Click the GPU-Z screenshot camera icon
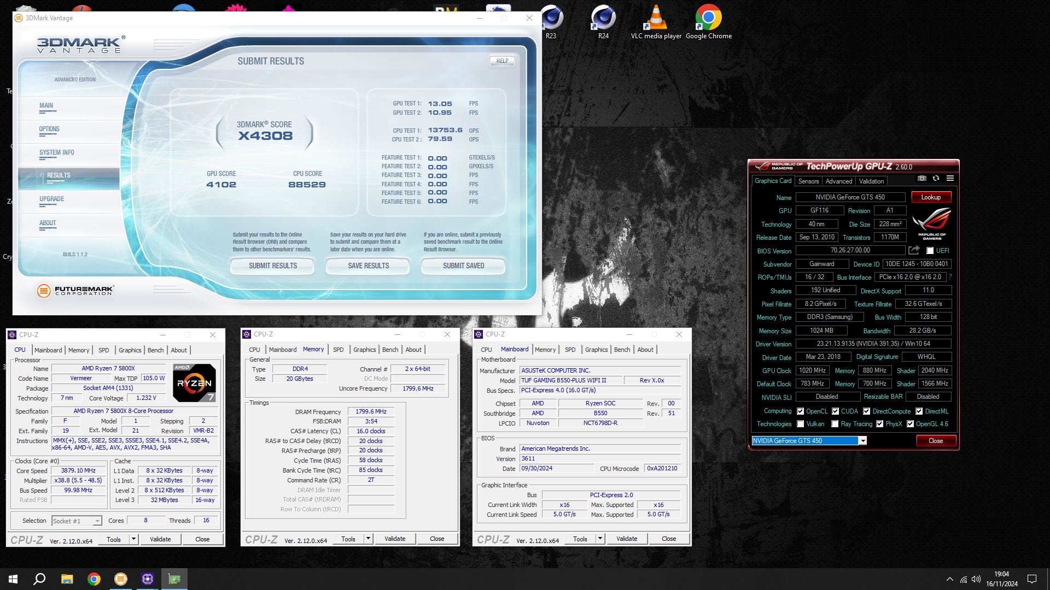Viewport: 1050px width, 590px height. pyautogui.click(x=921, y=179)
